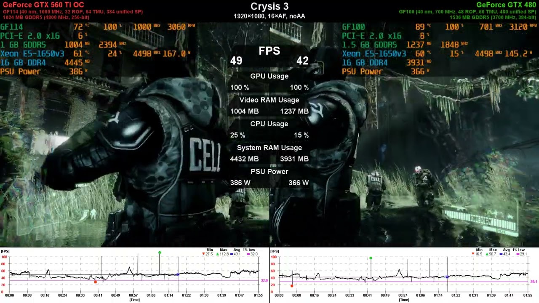Click the 3060 RPM fan speed reading
The width and height of the screenshot is (539, 303).
(x=181, y=27)
